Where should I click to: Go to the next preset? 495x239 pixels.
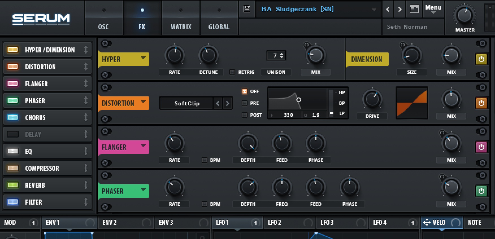pos(400,9)
